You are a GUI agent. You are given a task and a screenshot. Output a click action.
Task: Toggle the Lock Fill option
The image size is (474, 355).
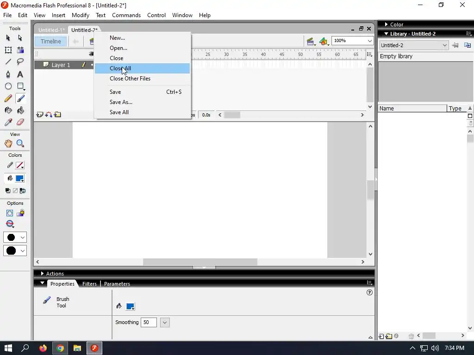pos(20,213)
